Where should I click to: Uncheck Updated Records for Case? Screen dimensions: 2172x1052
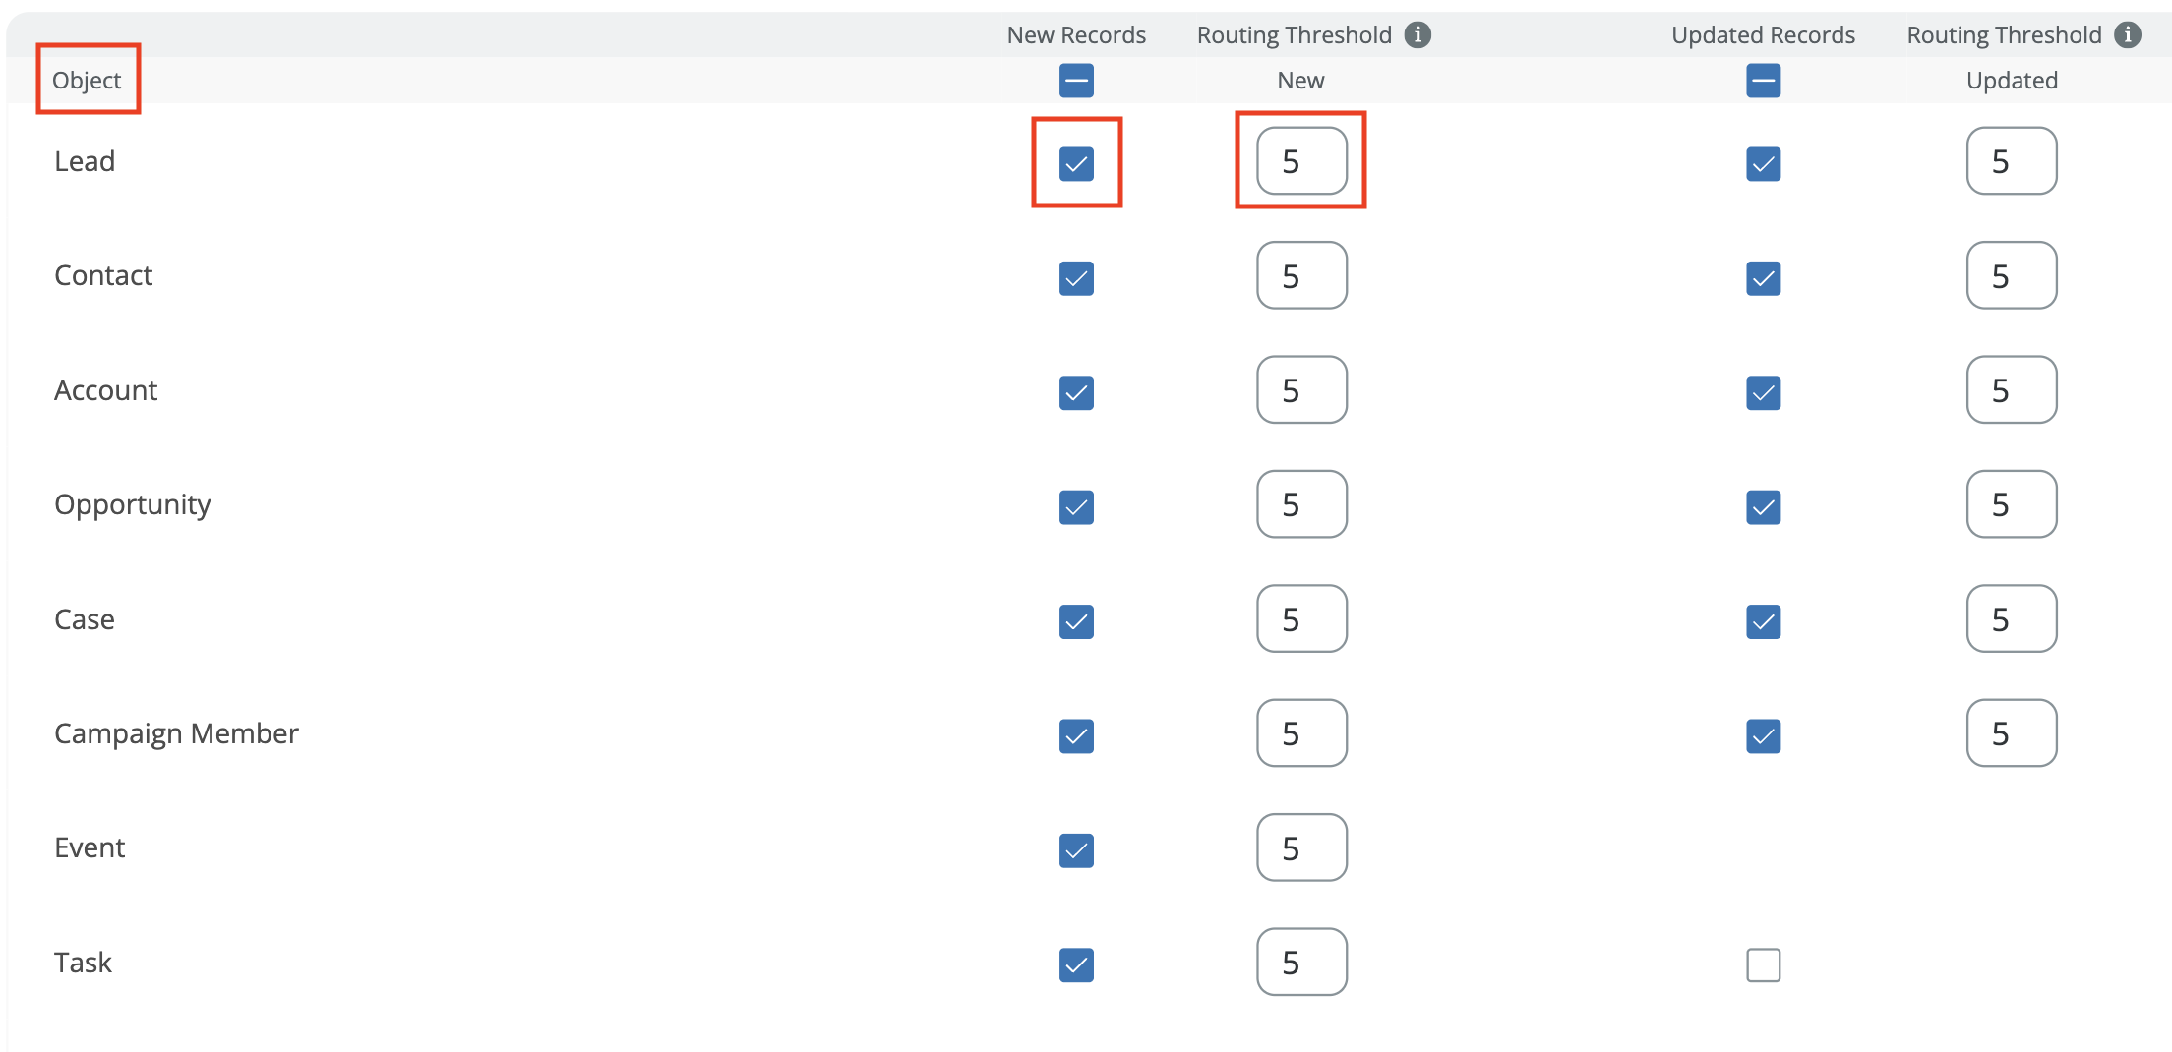click(x=1763, y=621)
